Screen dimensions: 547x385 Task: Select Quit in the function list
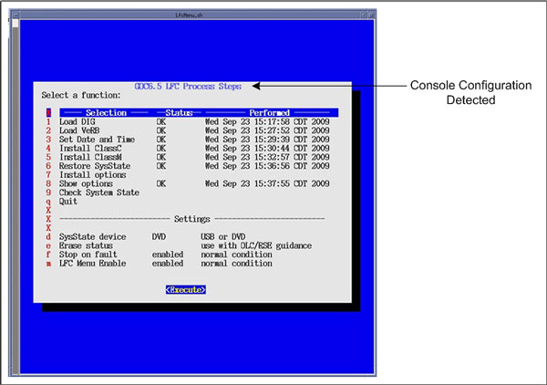67,202
